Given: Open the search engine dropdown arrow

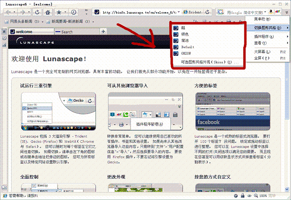Looking at the screenshot, I should [265, 12].
